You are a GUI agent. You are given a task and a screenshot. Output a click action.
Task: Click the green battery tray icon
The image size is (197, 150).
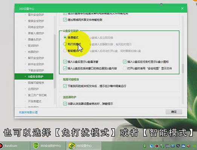[x=145, y=146]
